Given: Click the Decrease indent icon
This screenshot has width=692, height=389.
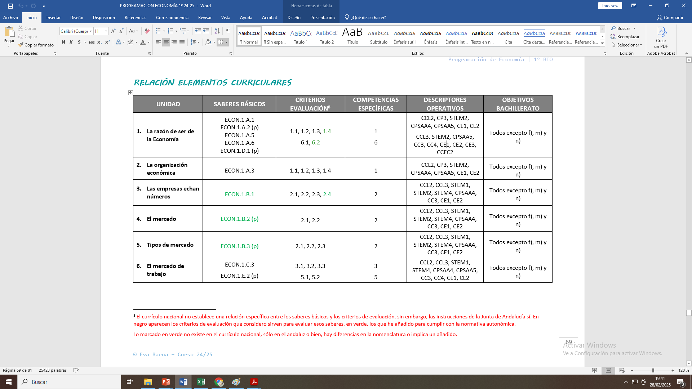Looking at the screenshot, I should tap(198, 31).
